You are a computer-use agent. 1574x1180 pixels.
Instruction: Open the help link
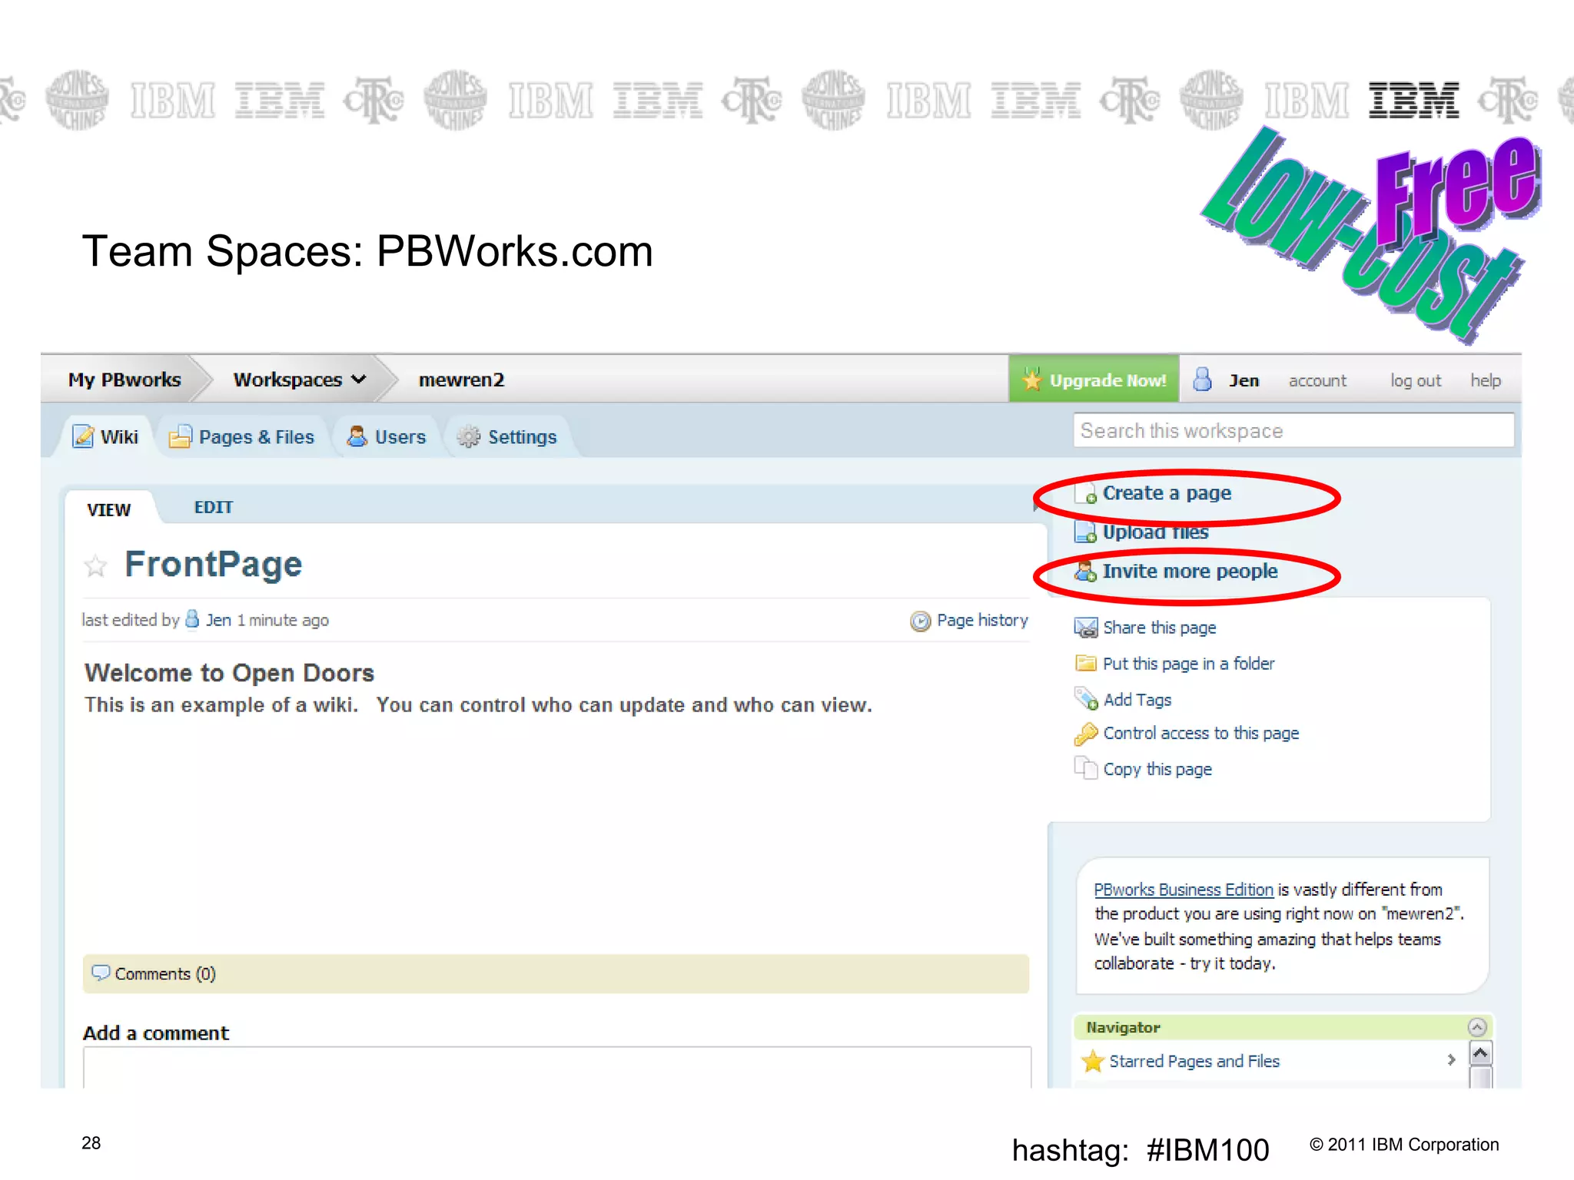[1486, 380]
